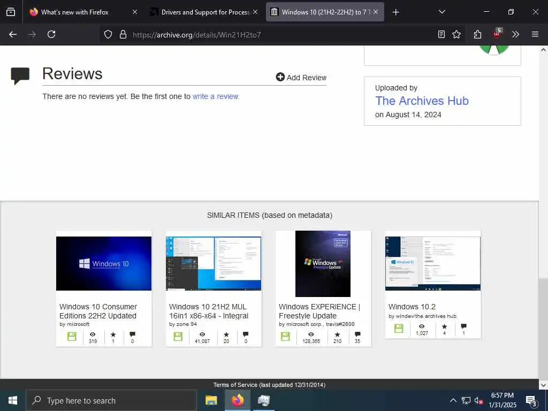Open a new tab with plus button
Viewport: 548px width, 411px height.
tap(395, 12)
